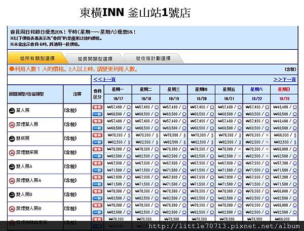The height and width of the screenshot is (231, 304).
Task: Click the (含稅) note in the 雙人房B row
Action: [70, 194]
